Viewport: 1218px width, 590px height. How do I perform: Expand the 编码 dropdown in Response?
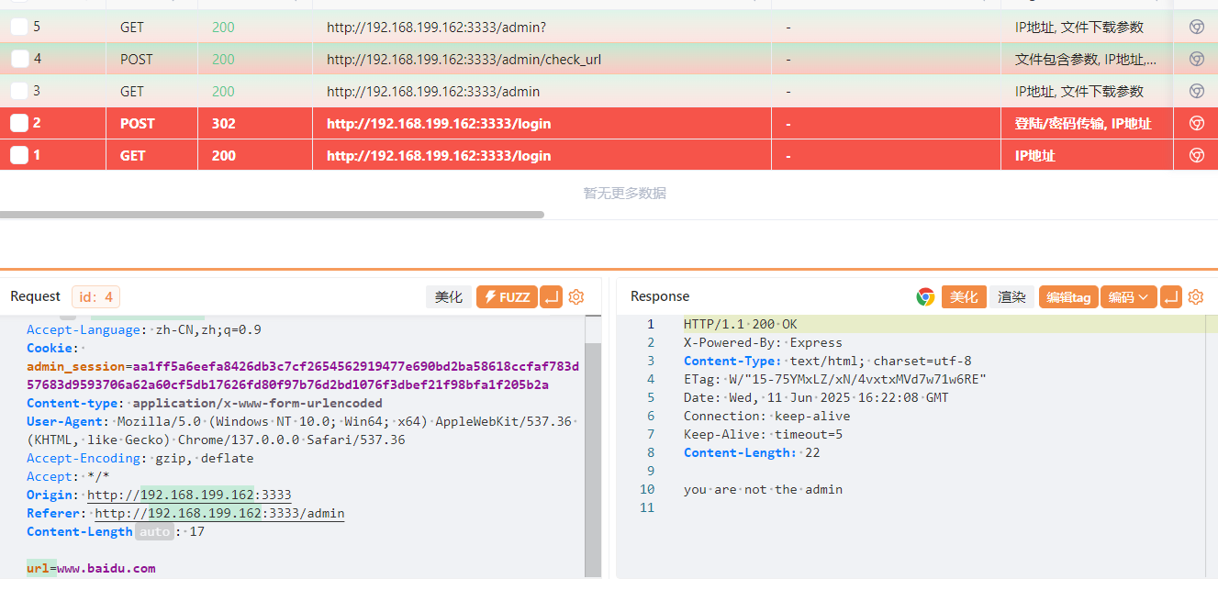point(1128,296)
